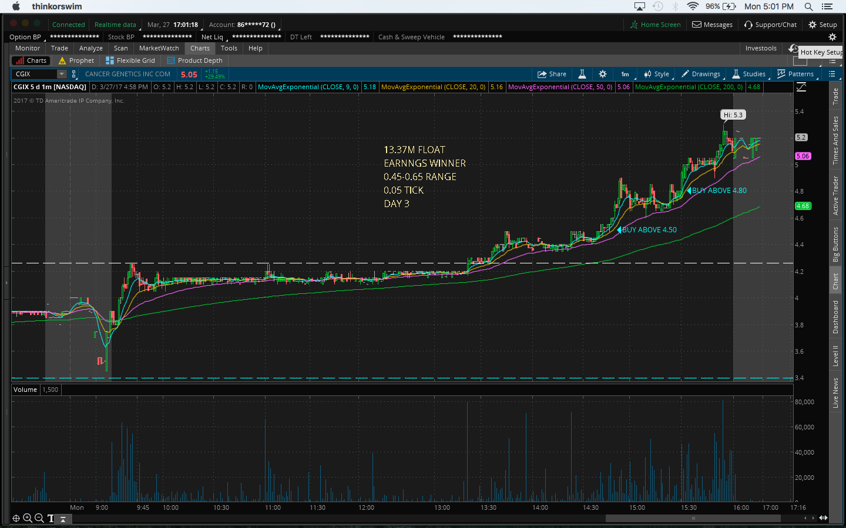Expand the Style dropdown menu

click(656, 74)
